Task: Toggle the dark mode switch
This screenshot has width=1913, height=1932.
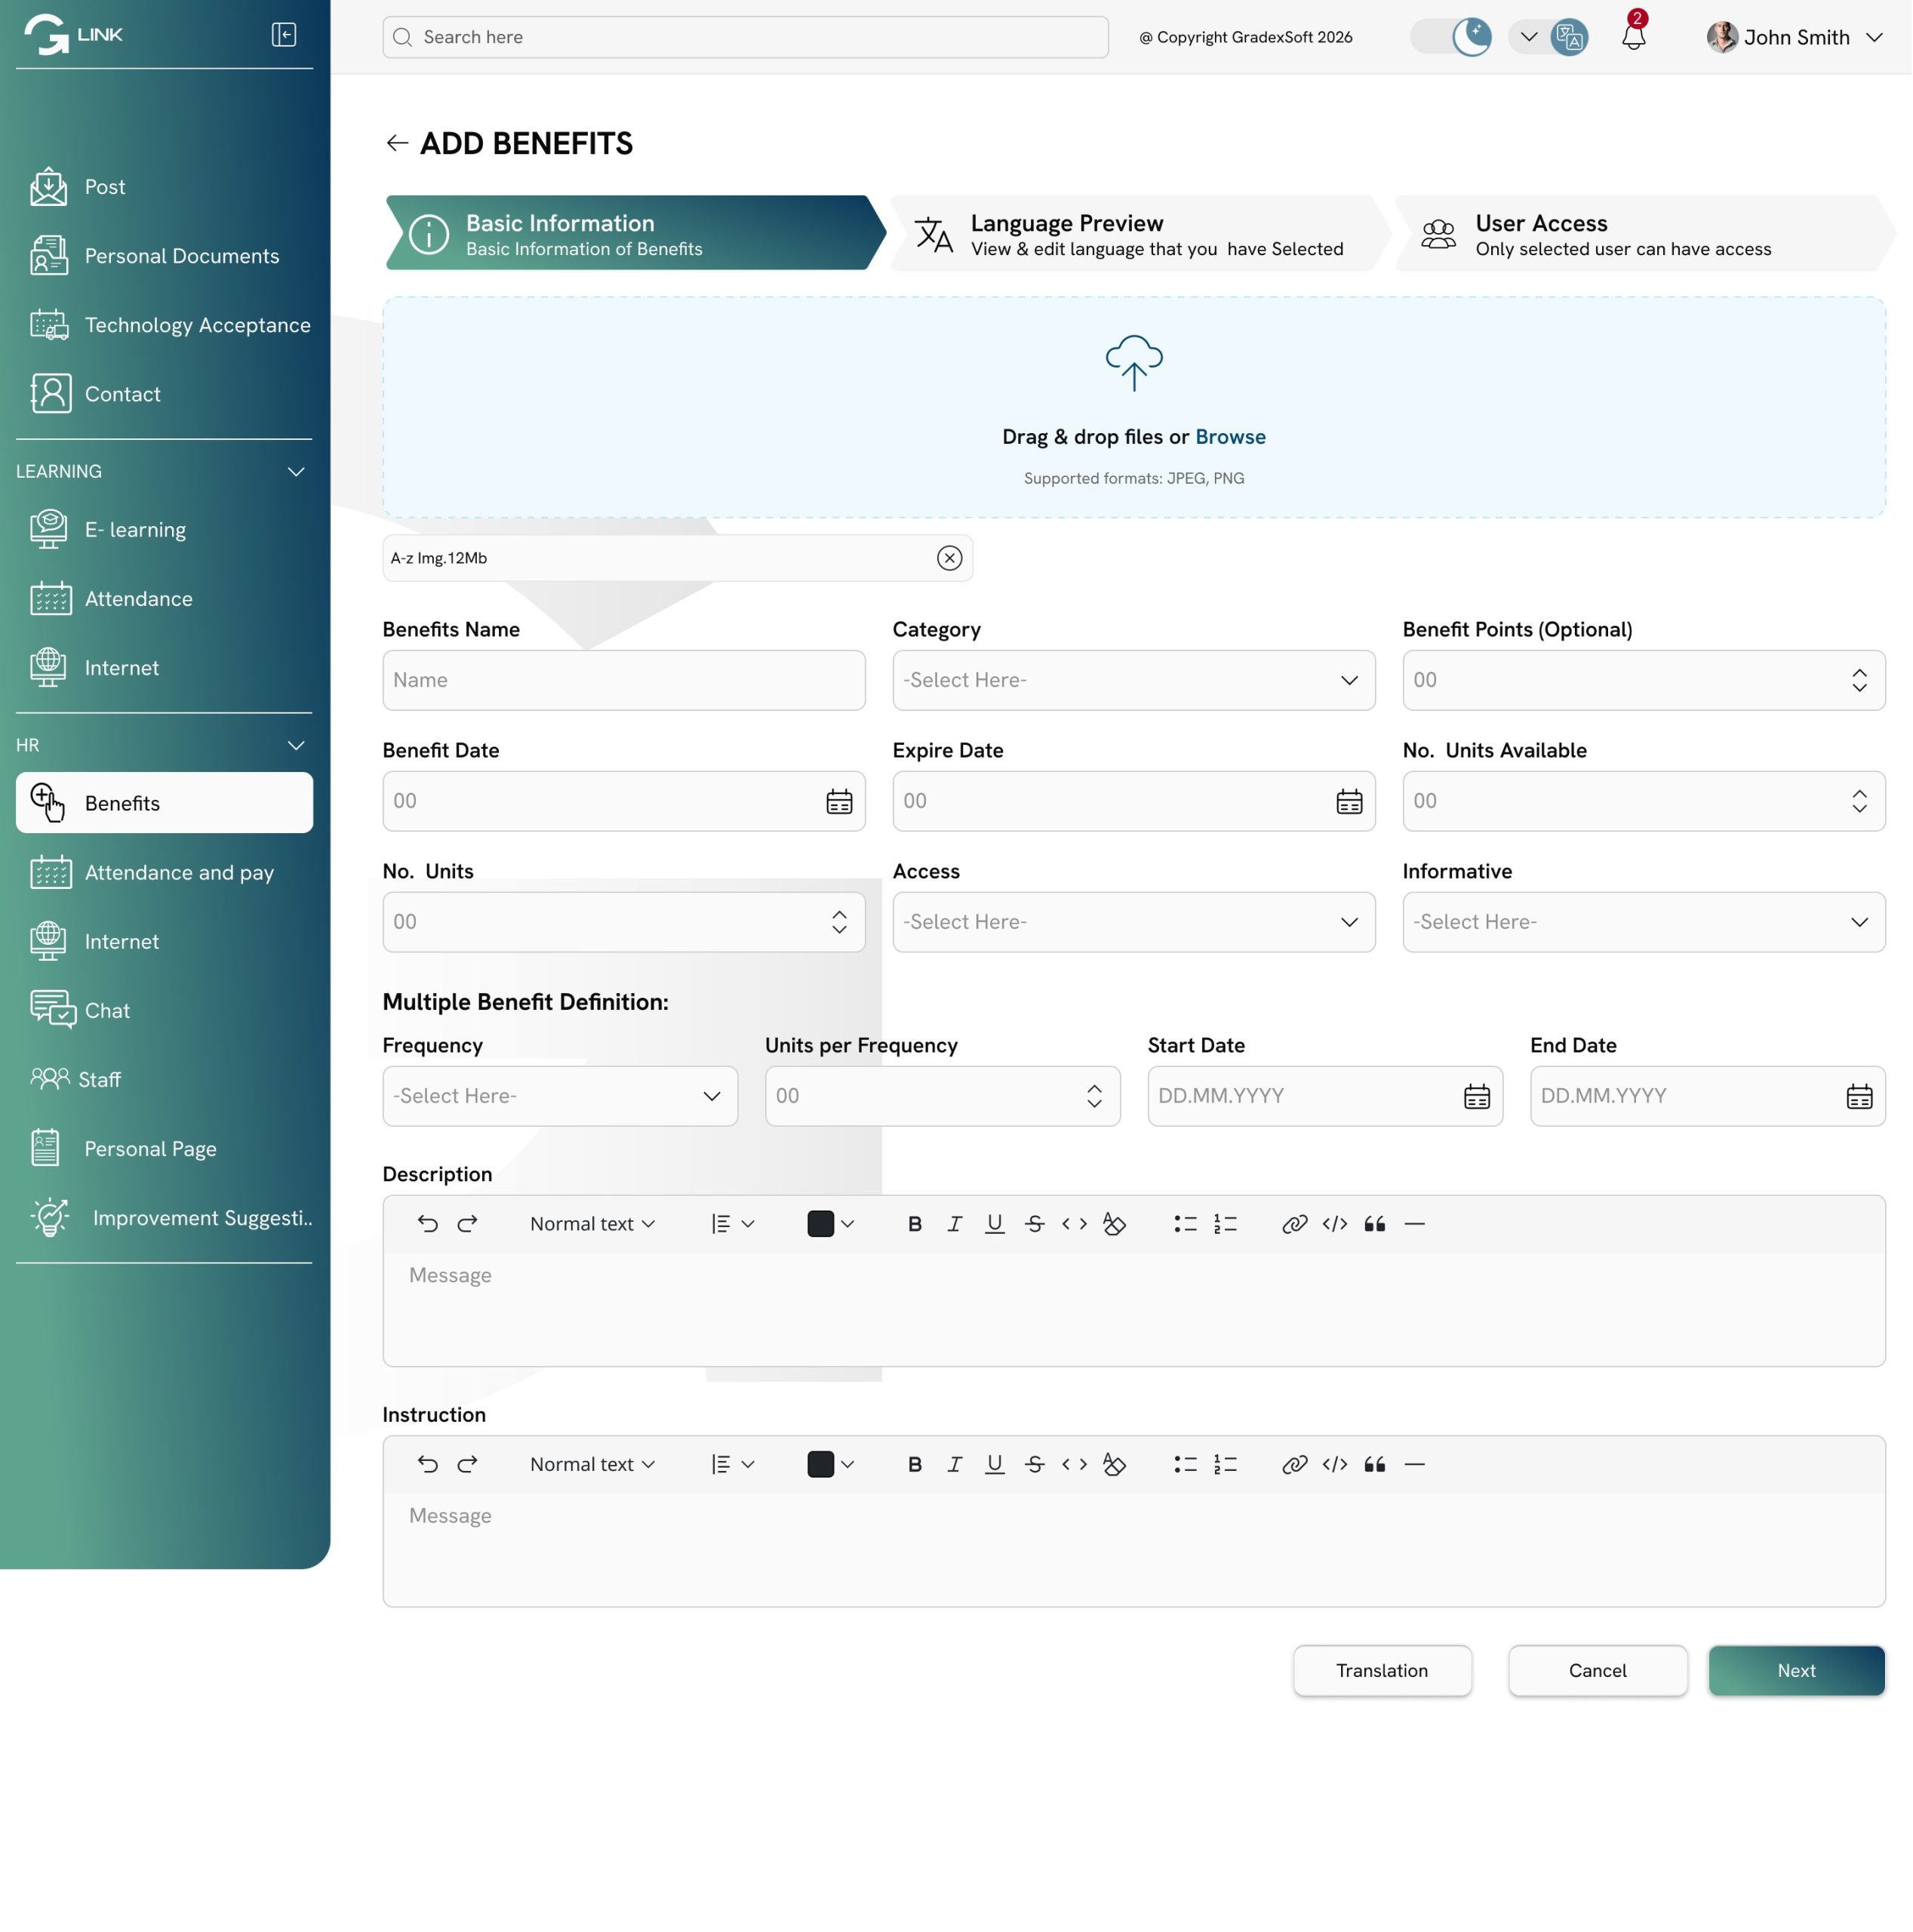Action: click(1451, 37)
